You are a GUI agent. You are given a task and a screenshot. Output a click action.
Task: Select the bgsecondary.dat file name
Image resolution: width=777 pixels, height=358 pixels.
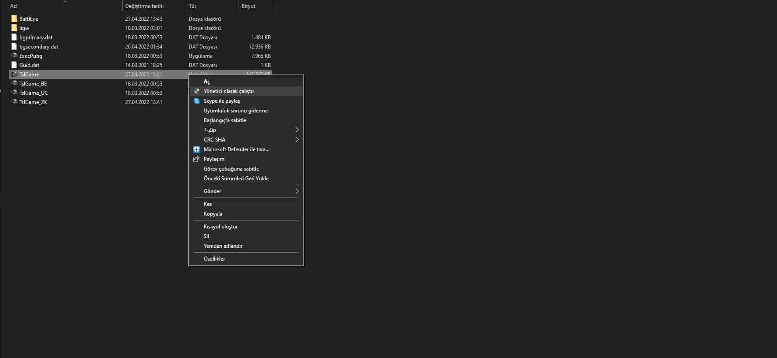pyautogui.click(x=39, y=47)
